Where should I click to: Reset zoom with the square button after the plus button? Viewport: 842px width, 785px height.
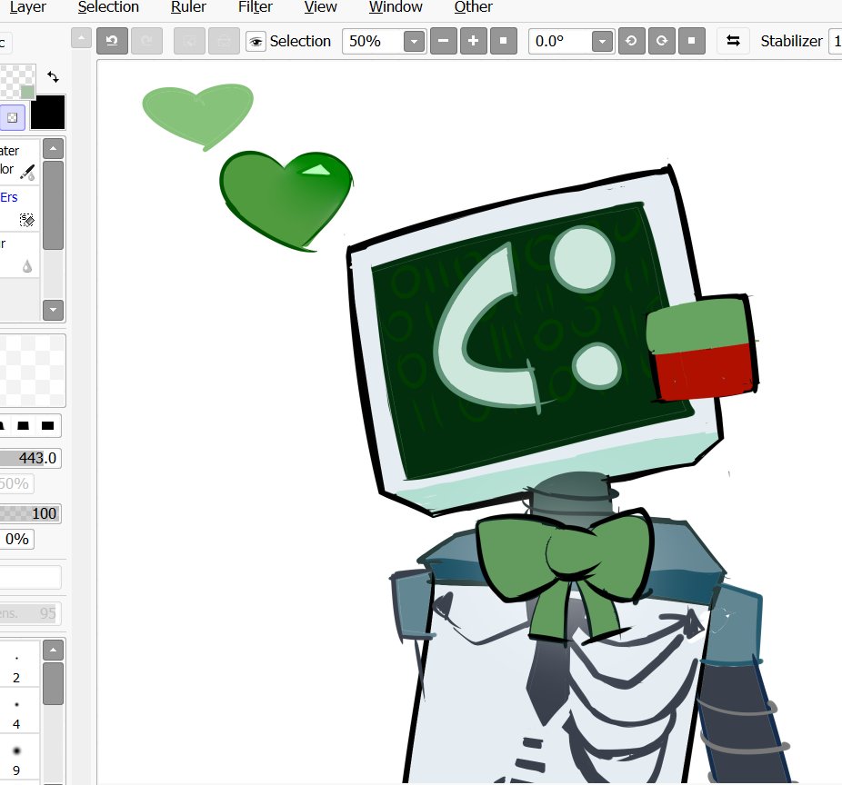[x=503, y=41]
